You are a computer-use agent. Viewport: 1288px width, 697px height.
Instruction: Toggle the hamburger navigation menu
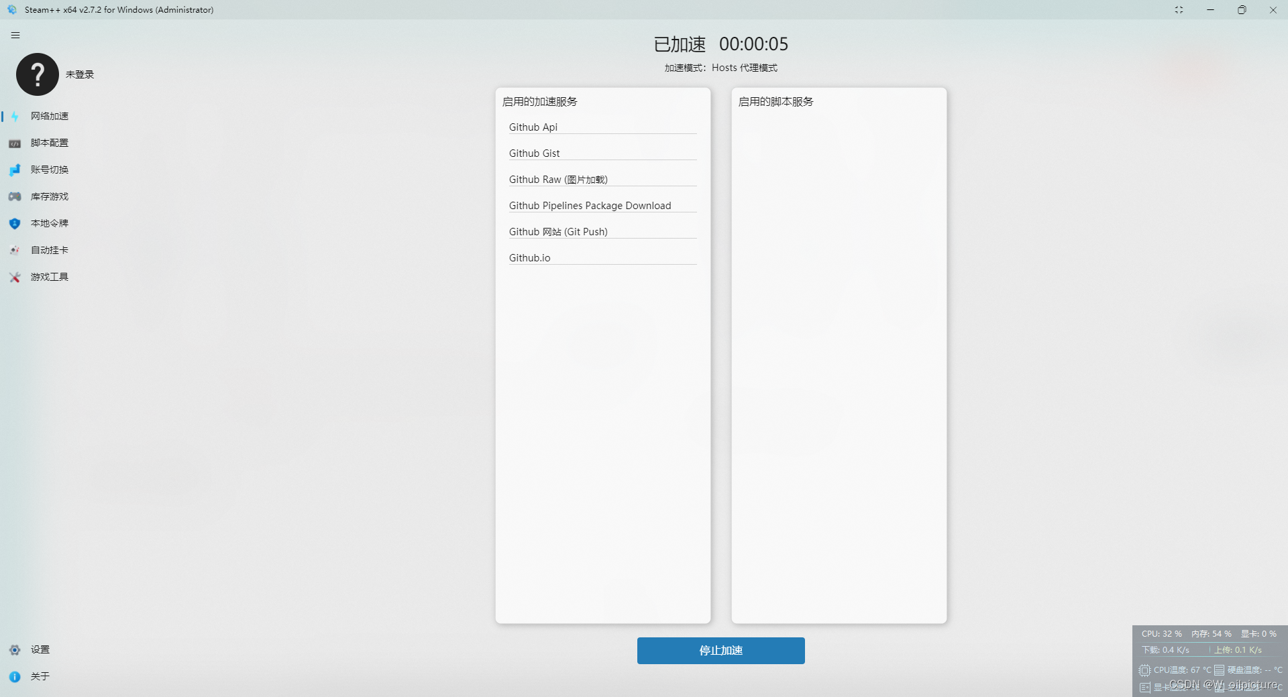[x=15, y=36]
